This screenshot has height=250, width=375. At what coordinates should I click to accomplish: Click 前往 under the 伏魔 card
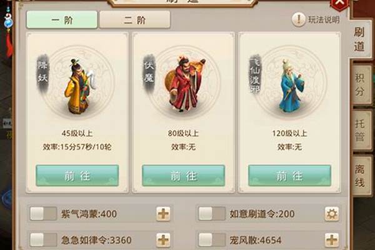183,176
